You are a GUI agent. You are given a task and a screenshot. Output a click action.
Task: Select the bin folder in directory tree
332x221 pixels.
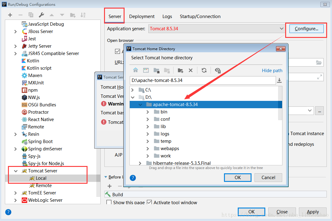pyautogui.click(x=164, y=112)
